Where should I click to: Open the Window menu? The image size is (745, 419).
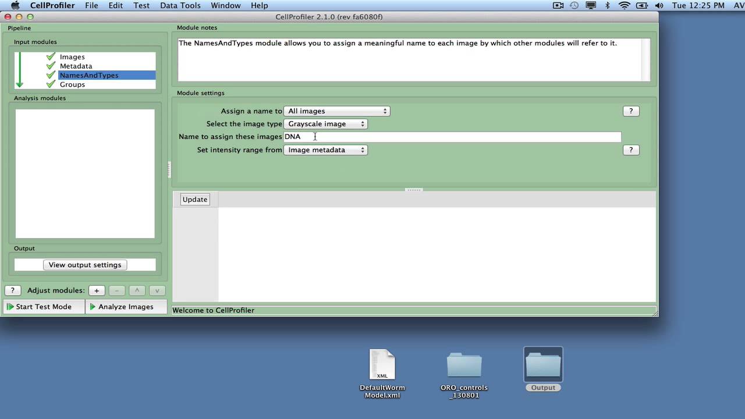(x=226, y=5)
